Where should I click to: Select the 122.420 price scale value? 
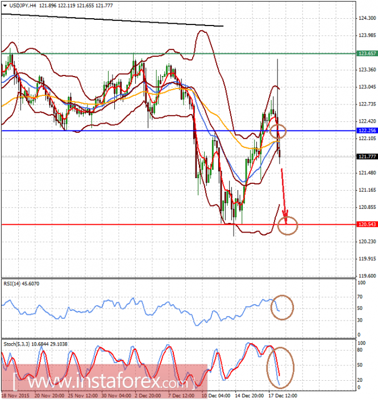(367, 121)
